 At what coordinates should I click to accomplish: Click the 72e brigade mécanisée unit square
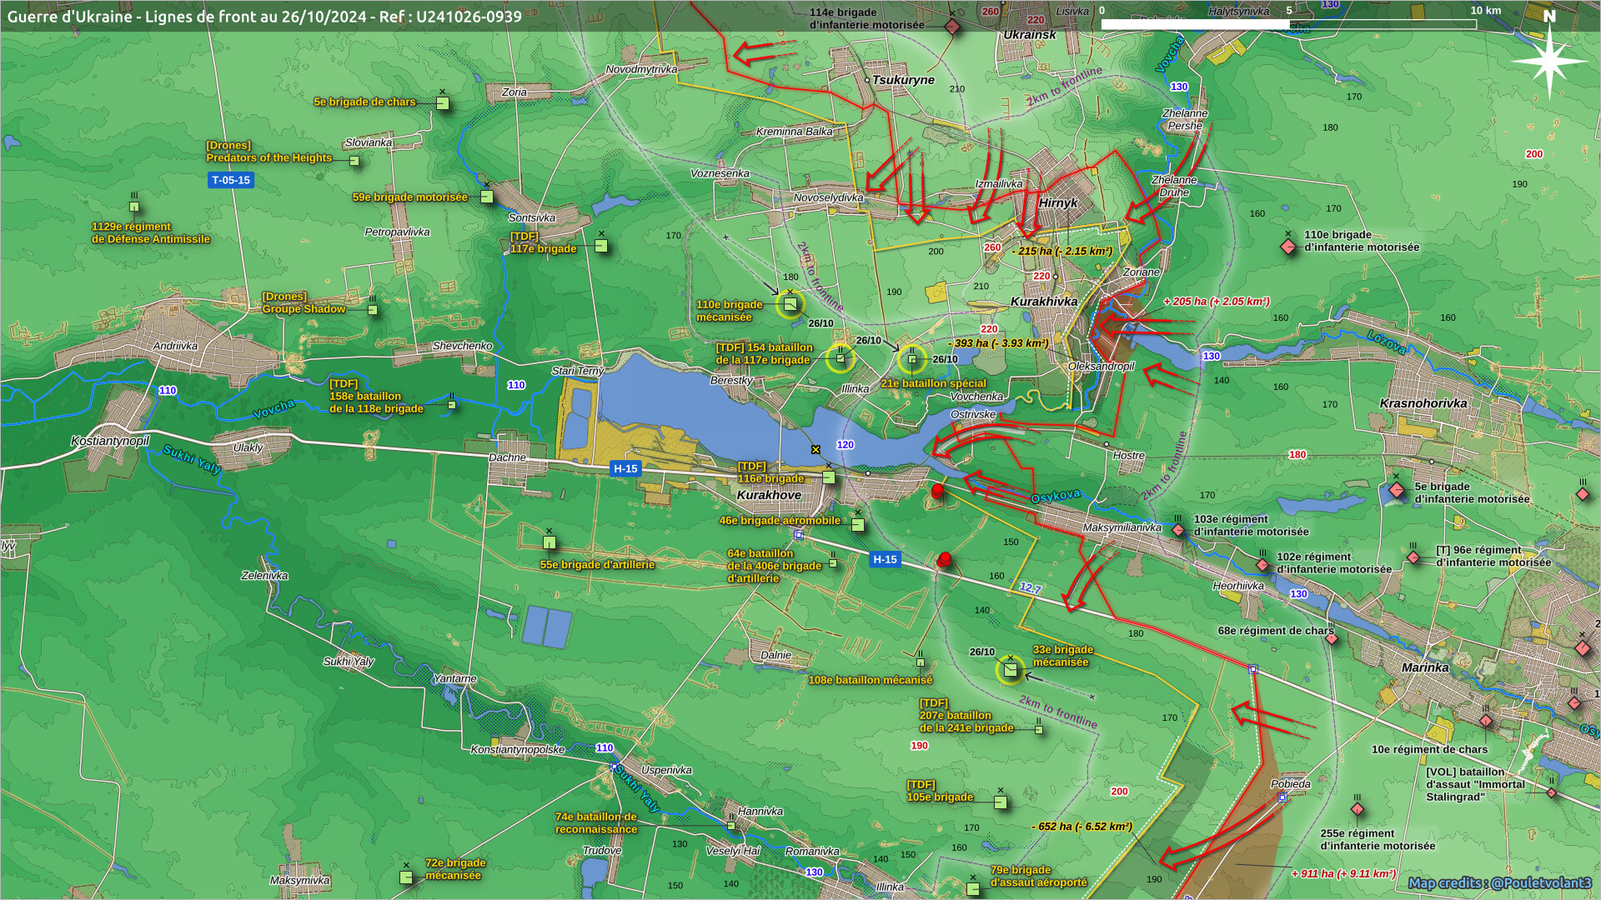(x=406, y=877)
